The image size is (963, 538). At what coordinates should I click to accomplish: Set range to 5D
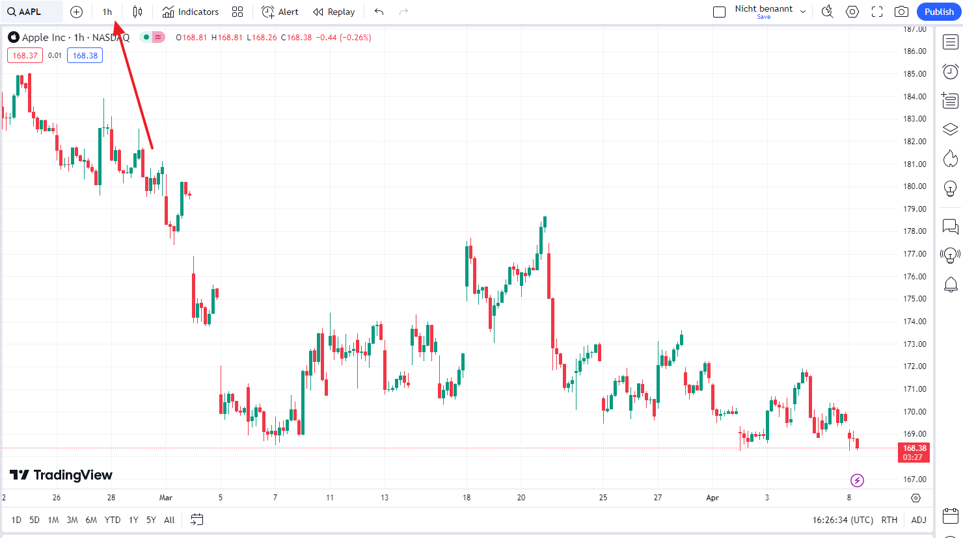(x=34, y=520)
